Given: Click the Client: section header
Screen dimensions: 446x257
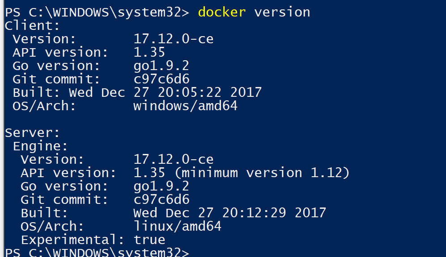Looking at the screenshot, I should [x=32, y=25].
